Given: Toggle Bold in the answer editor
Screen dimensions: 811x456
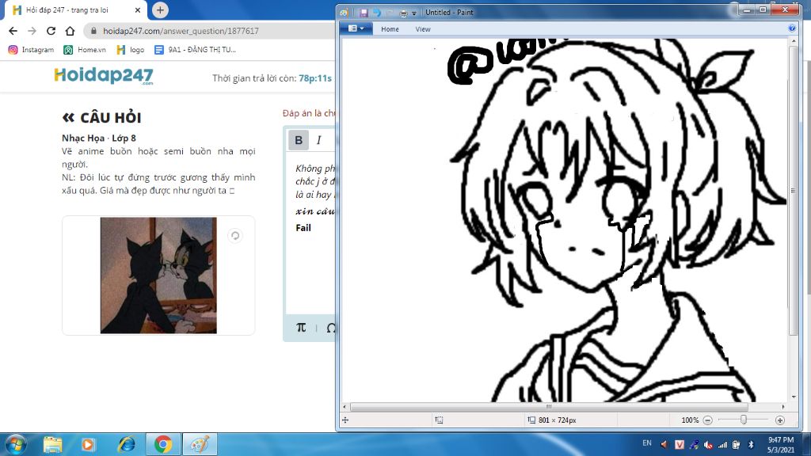Looking at the screenshot, I should (299, 140).
